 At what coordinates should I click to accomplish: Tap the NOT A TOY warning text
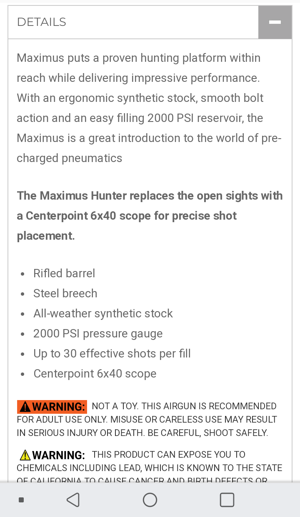[147, 419]
